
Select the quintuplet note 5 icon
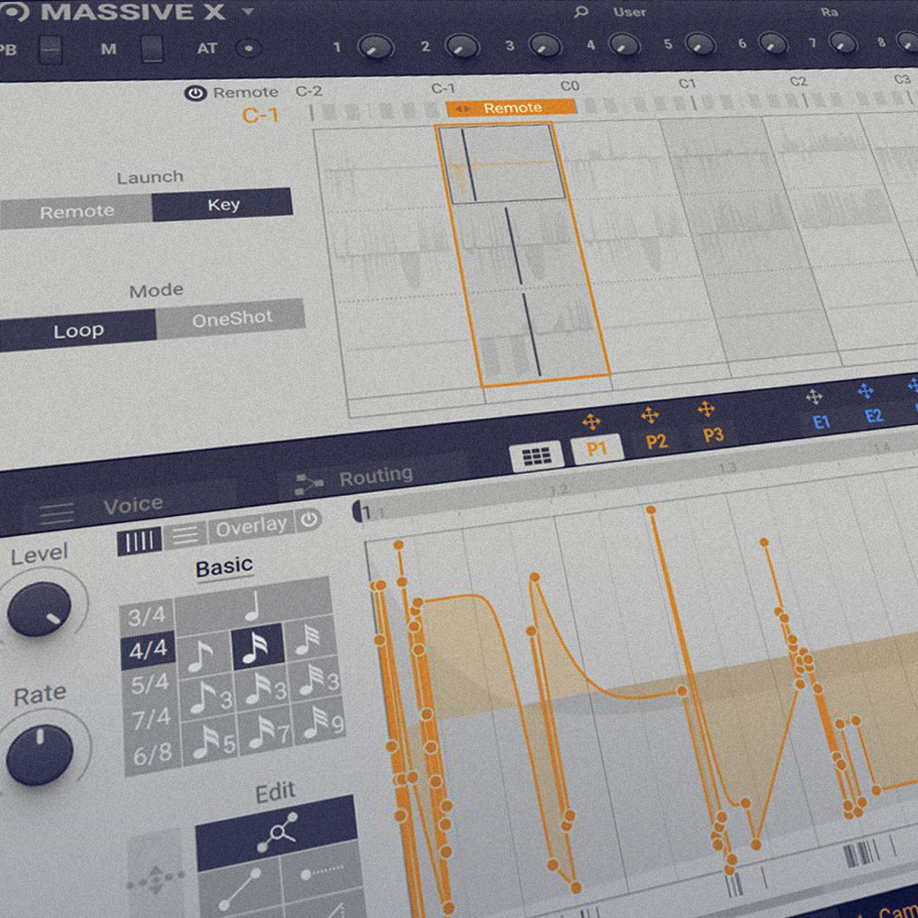[212, 743]
